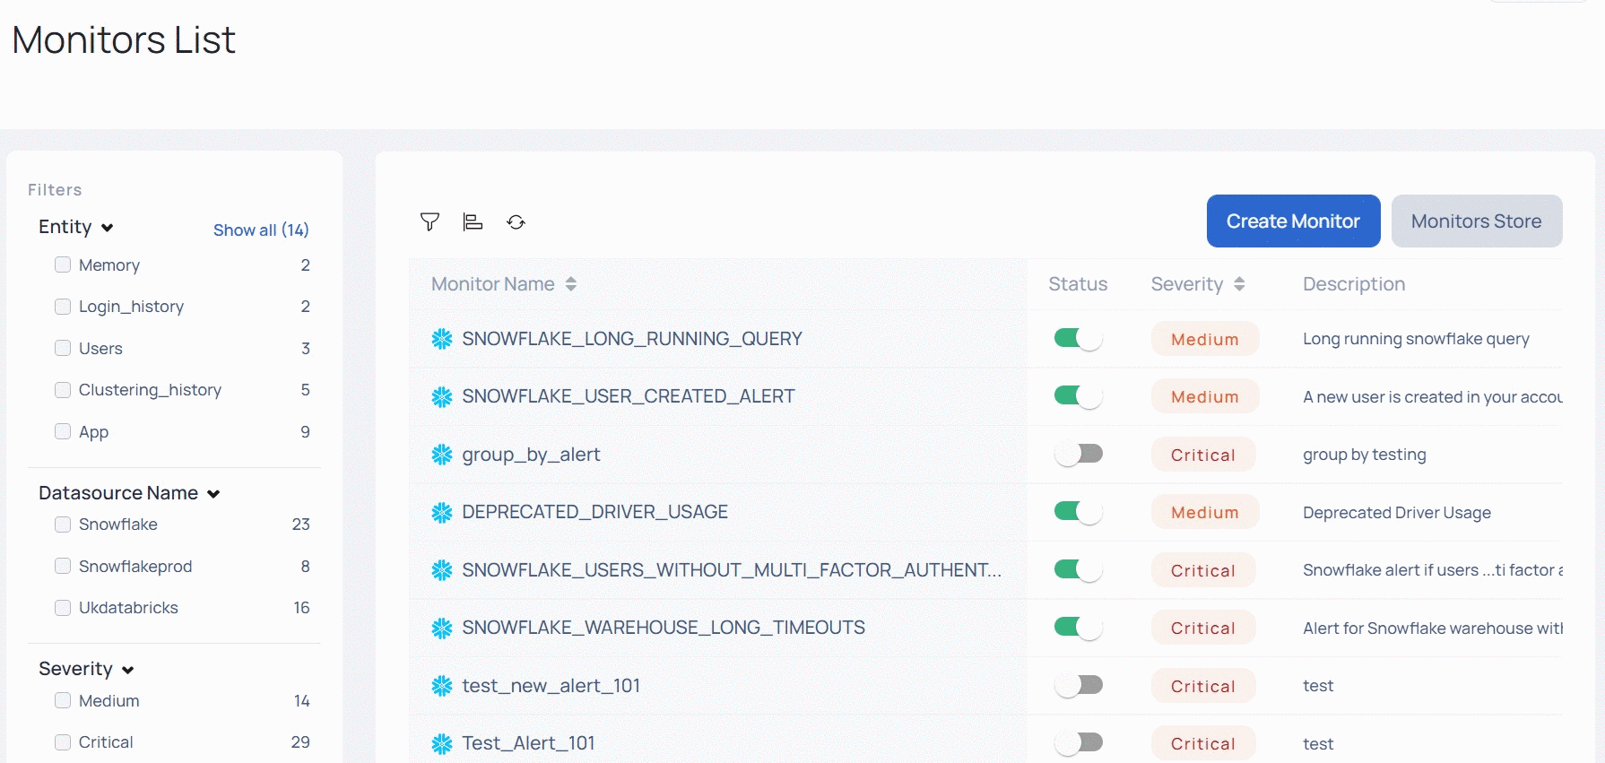This screenshot has width=1605, height=763.
Task: Open the Monitors Store
Action: coord(1476,221)
